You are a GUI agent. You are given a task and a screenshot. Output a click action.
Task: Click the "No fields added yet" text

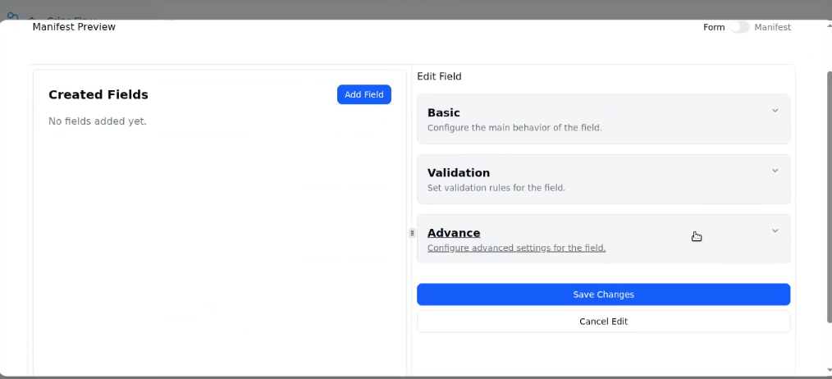coord(98,121)
